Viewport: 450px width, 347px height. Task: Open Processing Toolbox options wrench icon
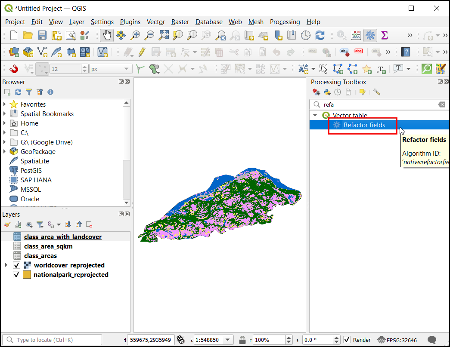click(x=377, y=92)
